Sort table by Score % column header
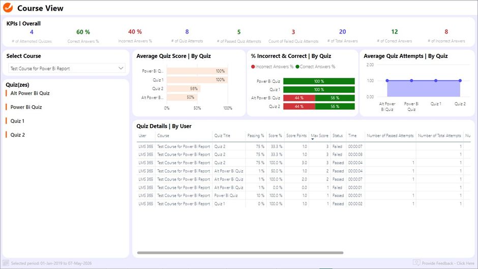This screenshot has width=478, height=269. pos(275,136)
